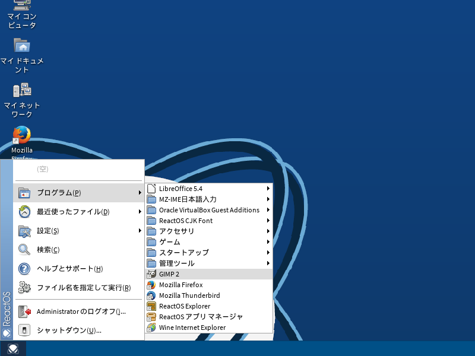Image resolution: width=475 pixels, height=356 pixels.
Task: Expand LibreOffice 5.4 submenu arrow
Action: pyautogui.click(x=268, y=188)
